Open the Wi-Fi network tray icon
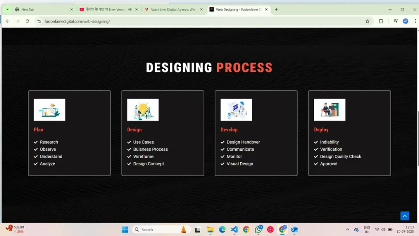Image resolution: width=419 pixels, height=236 pixels. [x=377, y=229]
